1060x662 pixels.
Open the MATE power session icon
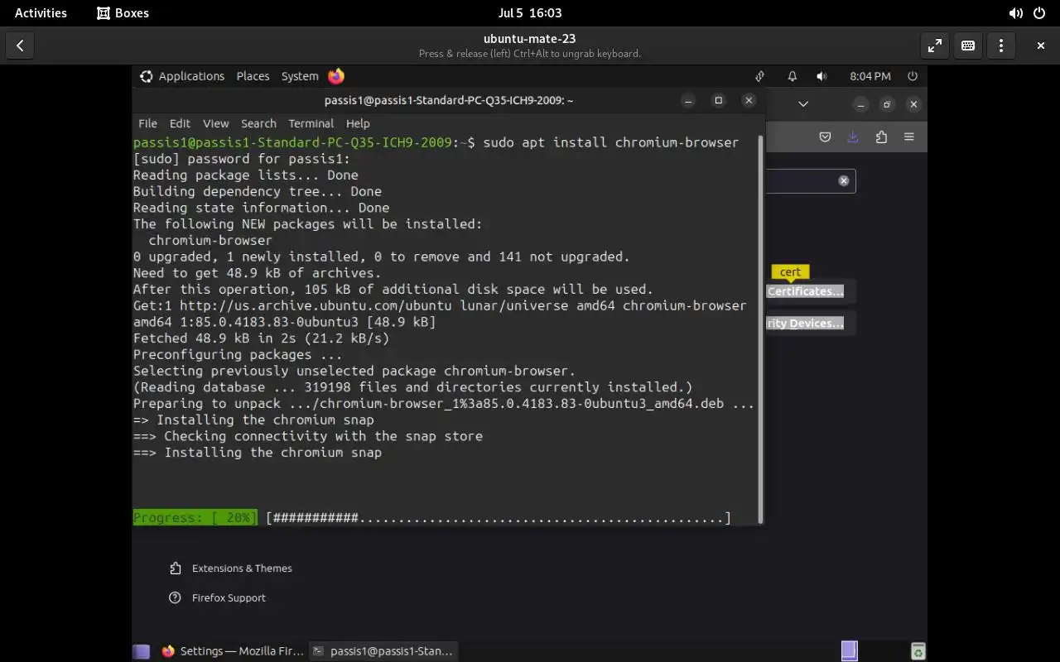[x=913, y=76]
